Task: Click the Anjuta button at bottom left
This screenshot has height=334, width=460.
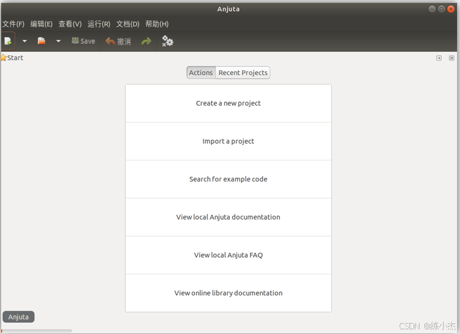Action: 18,317
